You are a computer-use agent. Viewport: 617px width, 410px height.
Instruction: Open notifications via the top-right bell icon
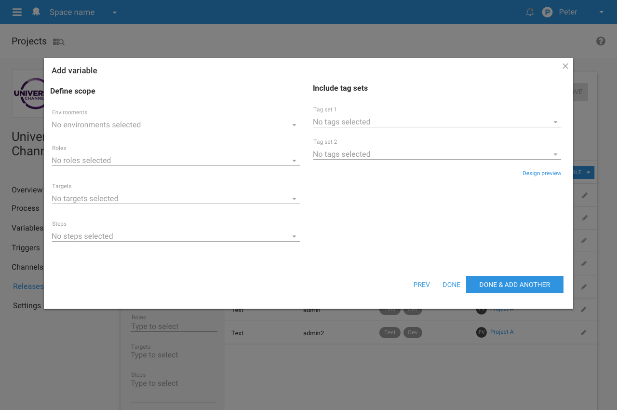pos(529,12)
